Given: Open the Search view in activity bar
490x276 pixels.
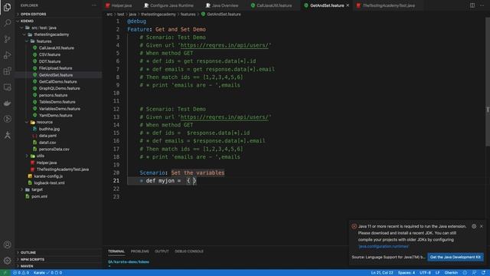Looking at the screenshot, I should (7, 23).
